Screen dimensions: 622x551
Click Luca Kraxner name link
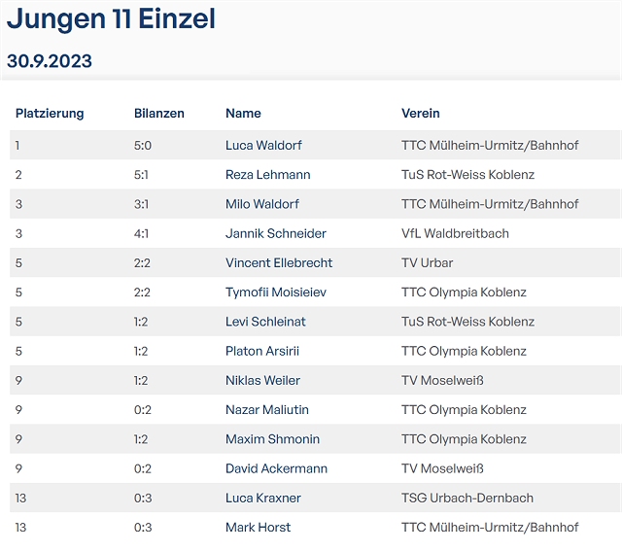262,498
